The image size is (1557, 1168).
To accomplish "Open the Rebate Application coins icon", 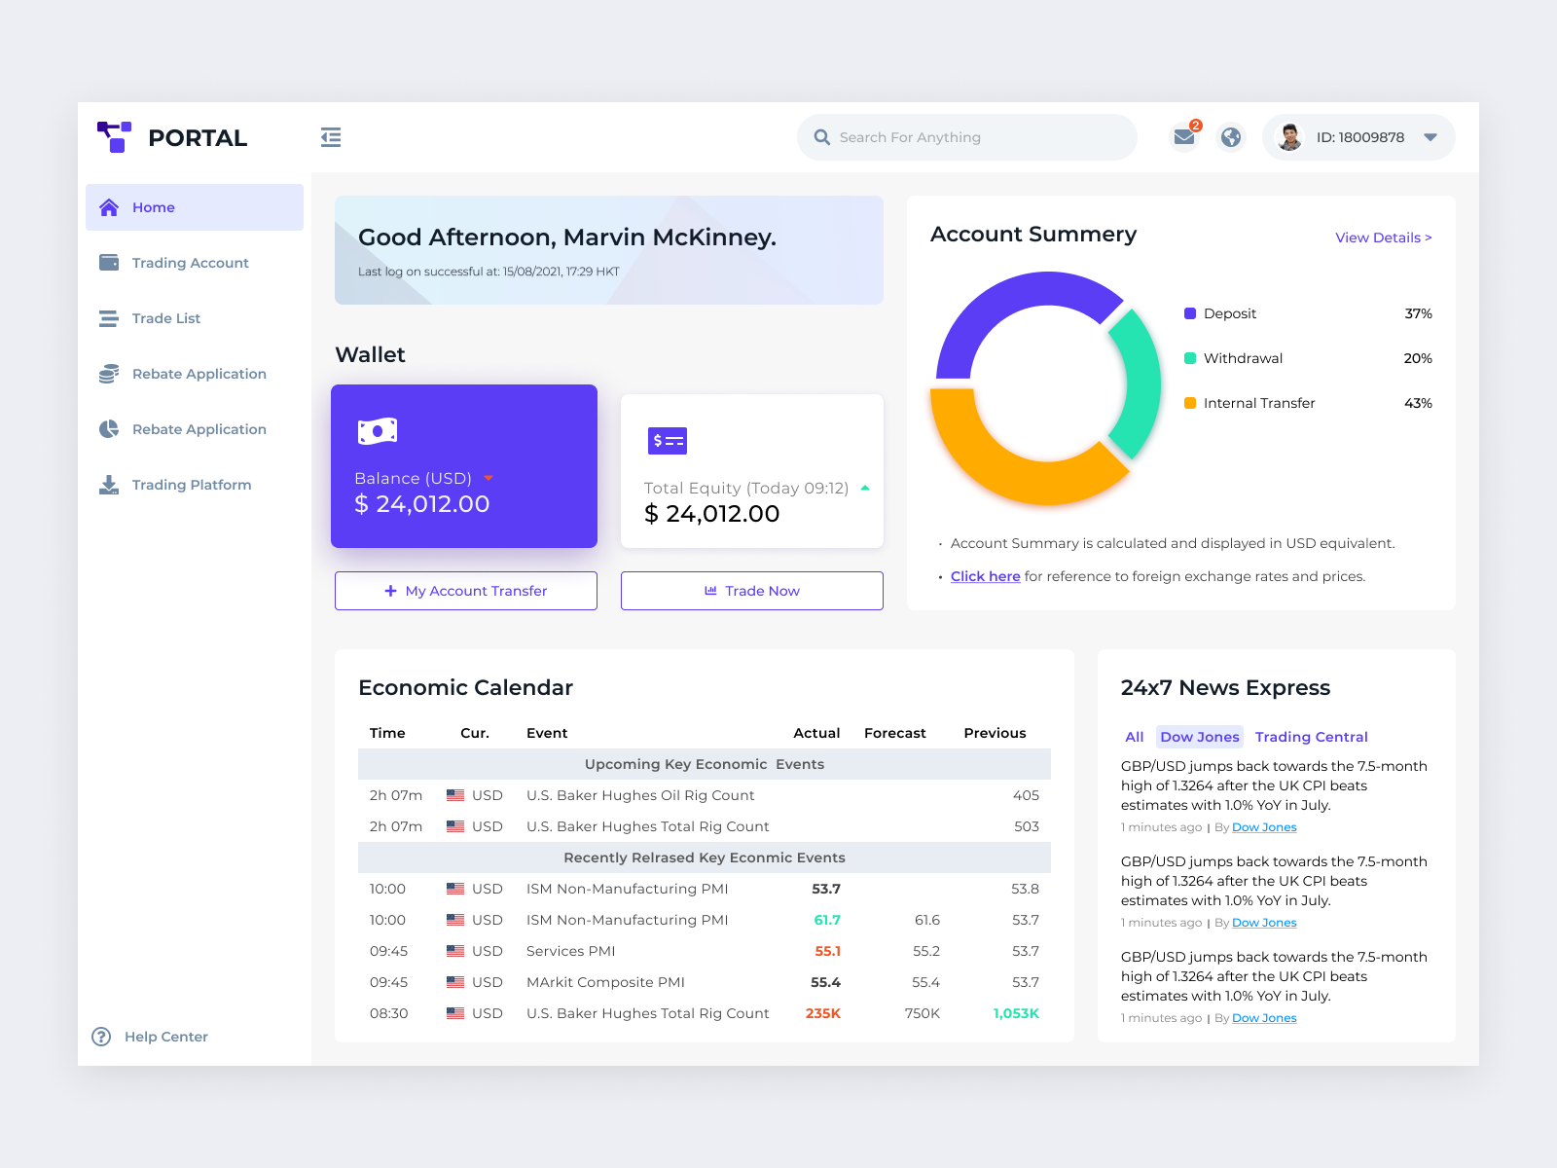I will pyautogui.click(x=109, y=373).
